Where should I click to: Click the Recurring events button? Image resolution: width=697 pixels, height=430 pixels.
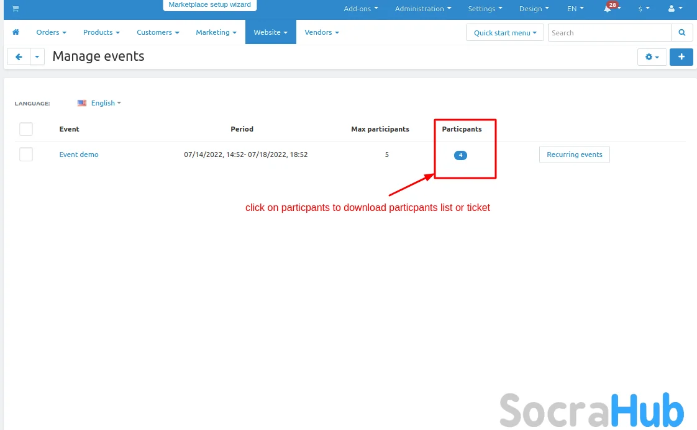[575, 155]
